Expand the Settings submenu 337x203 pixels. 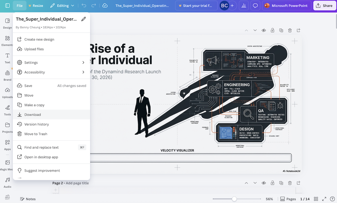point(51,63)
